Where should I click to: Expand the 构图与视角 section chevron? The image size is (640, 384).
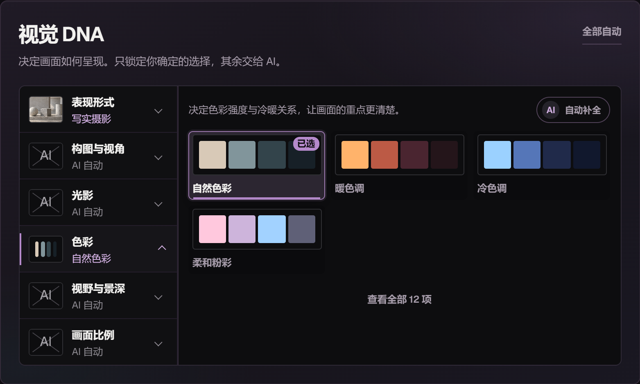158,157
